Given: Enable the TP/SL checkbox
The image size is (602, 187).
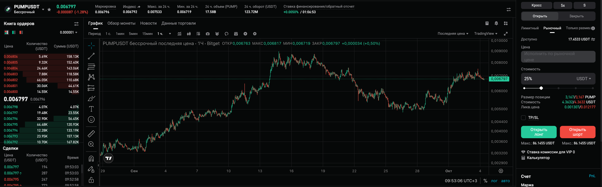Looking at the screenshot, I should coord(523,118).
